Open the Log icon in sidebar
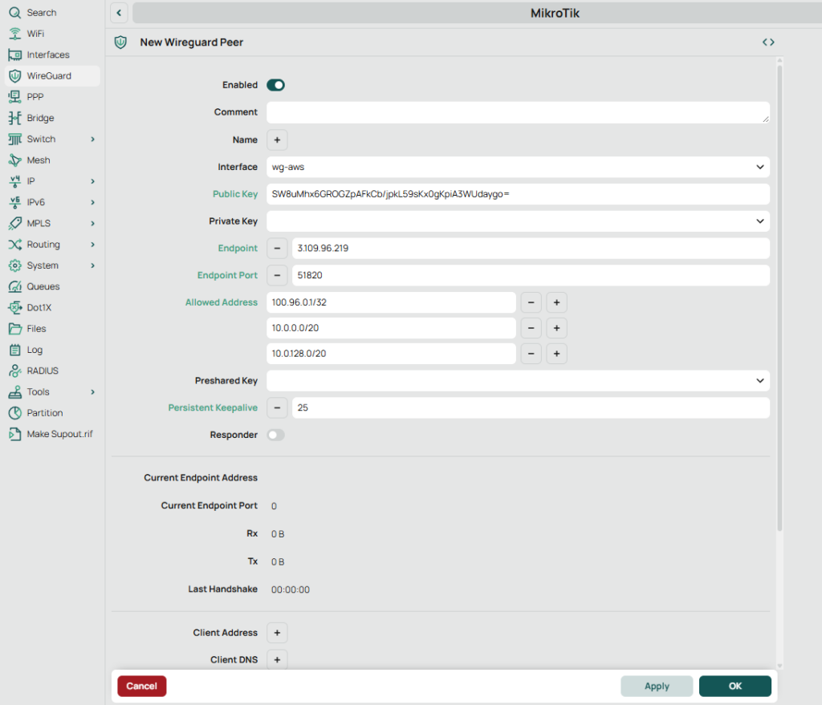This screenshot has width=822, height=705. pyautogui.click(x=14, y=350)
